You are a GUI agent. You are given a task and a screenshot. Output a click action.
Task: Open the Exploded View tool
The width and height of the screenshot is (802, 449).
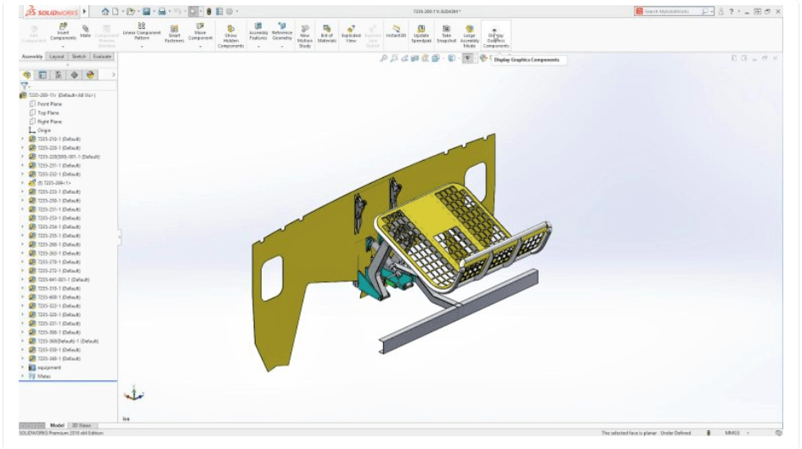click(351, 32)
